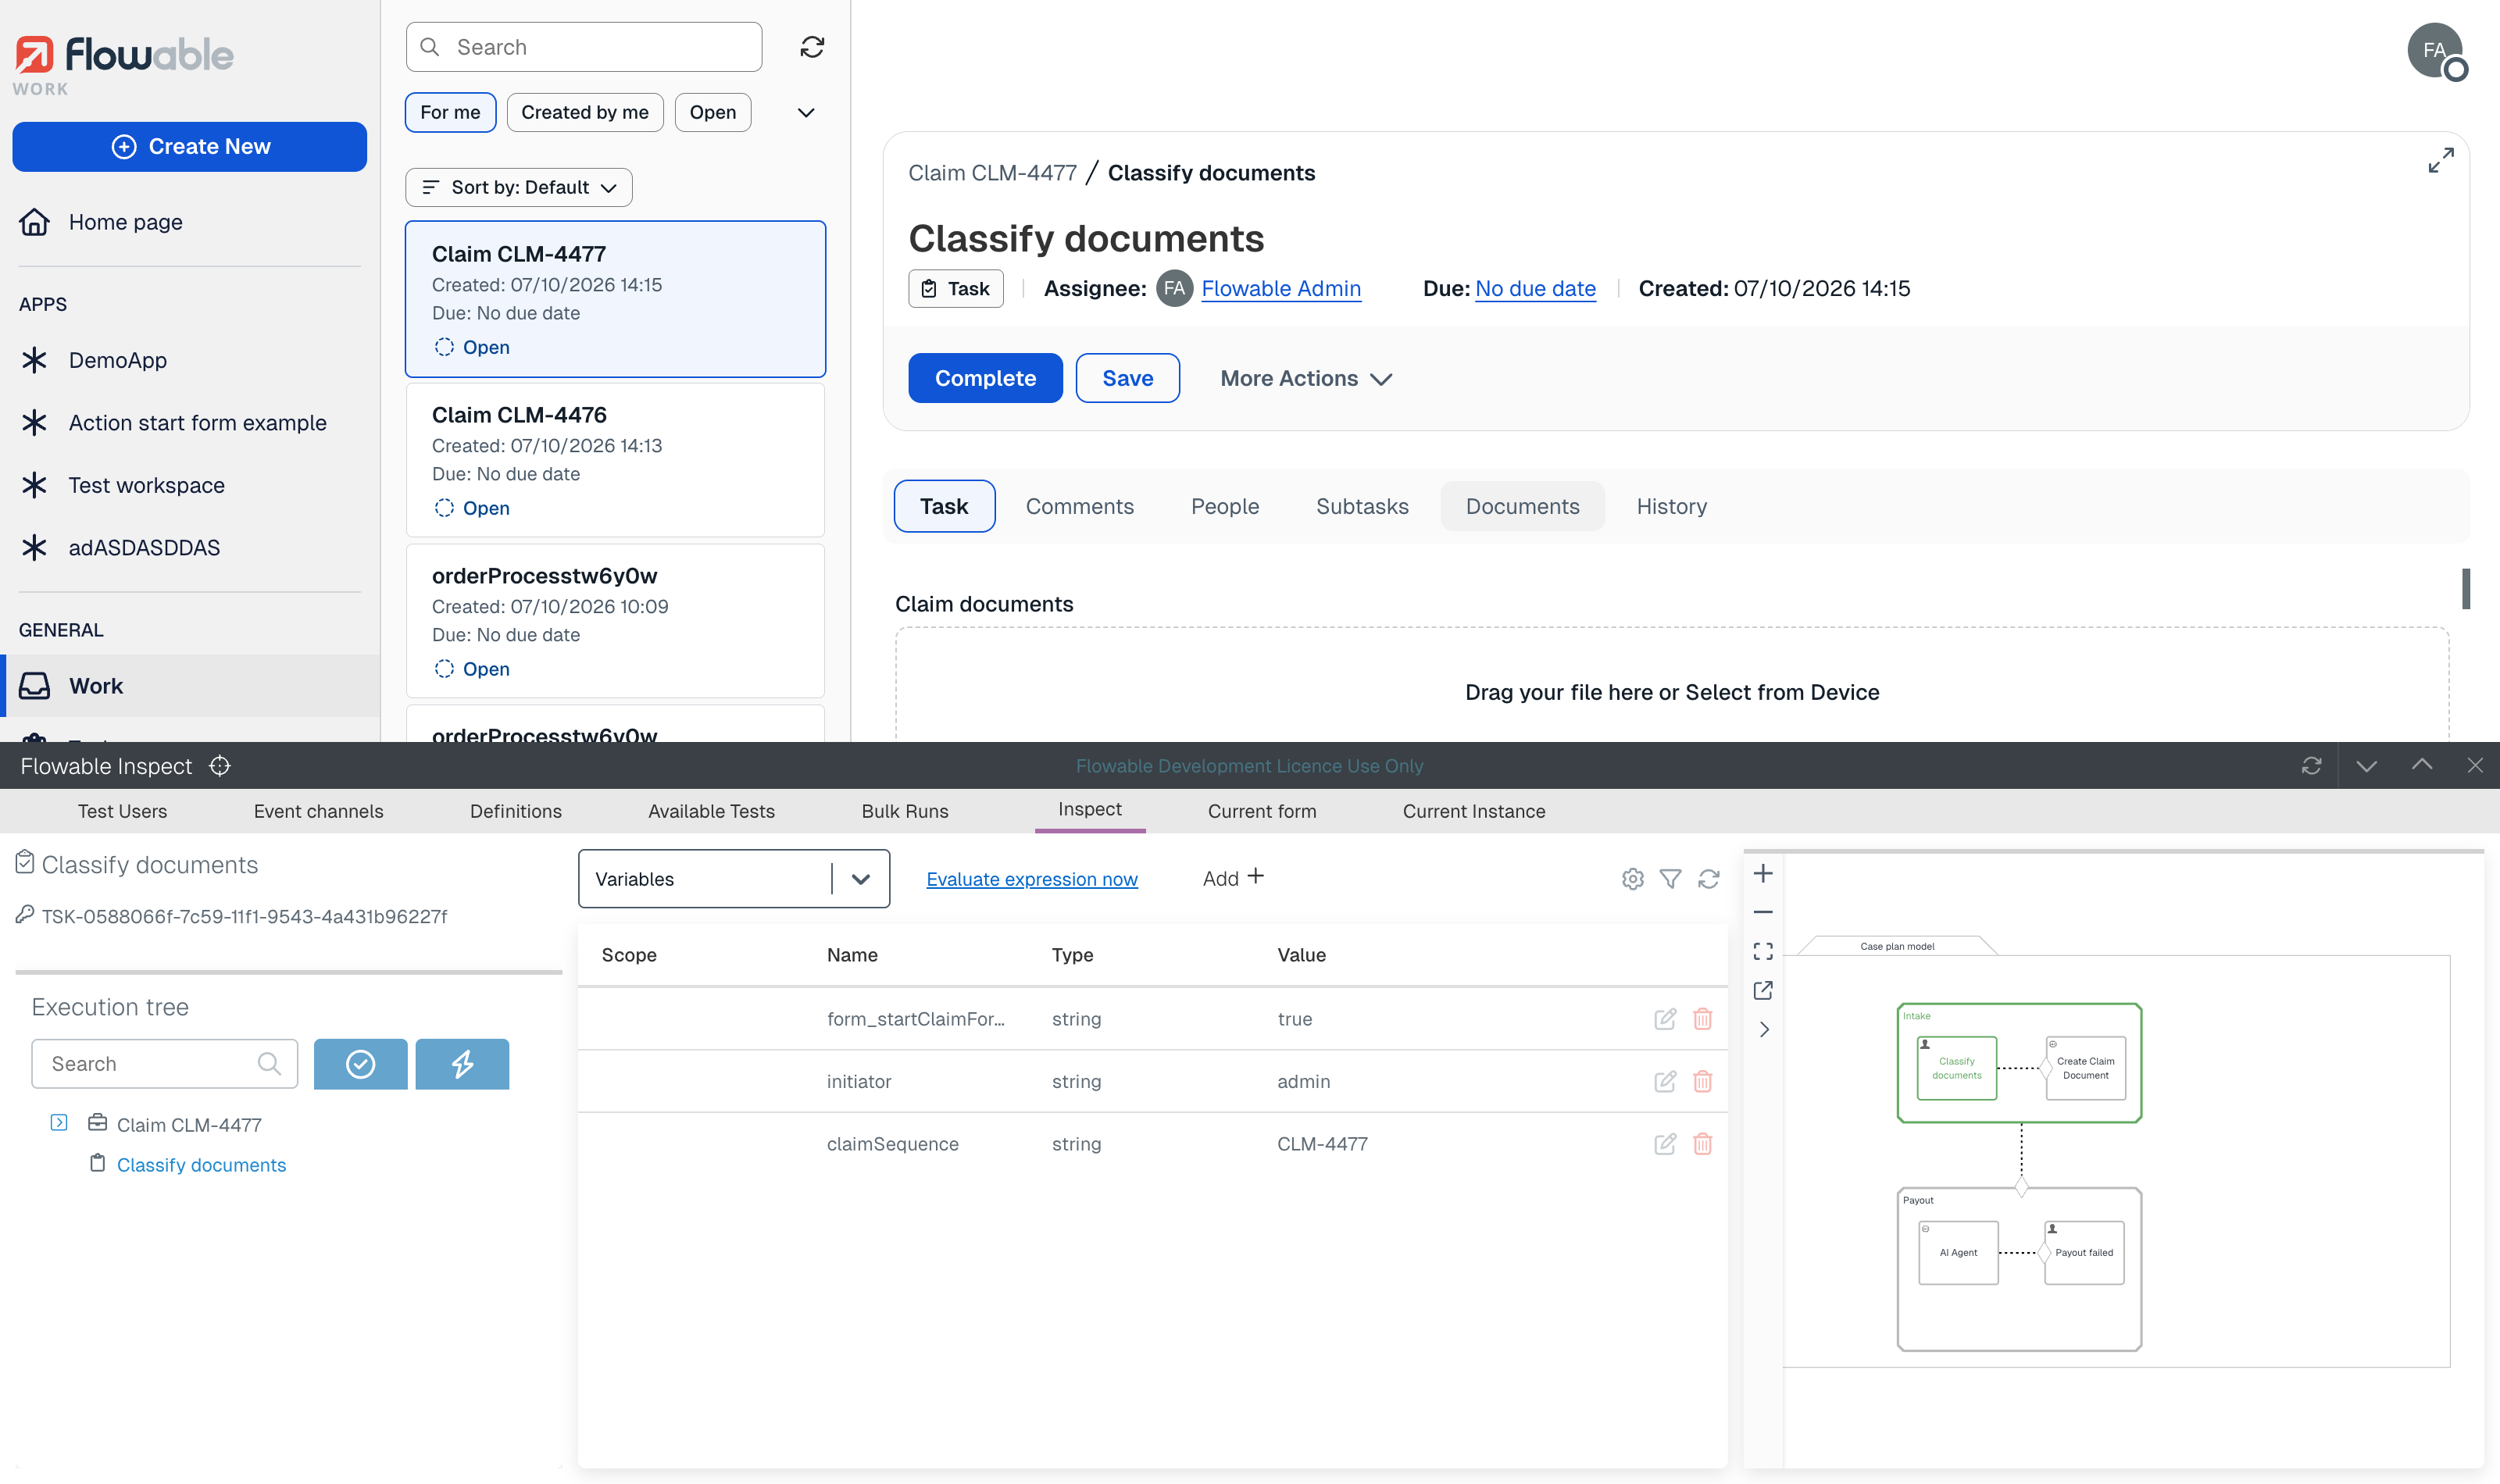Open the Variables combo box
Screen dimensions: 2500x1484
tap(734, 879)
